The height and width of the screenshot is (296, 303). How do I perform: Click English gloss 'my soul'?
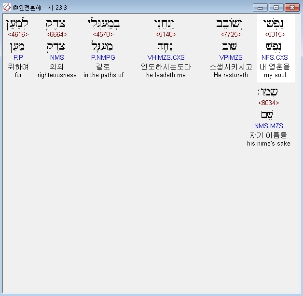coord(275,75)
